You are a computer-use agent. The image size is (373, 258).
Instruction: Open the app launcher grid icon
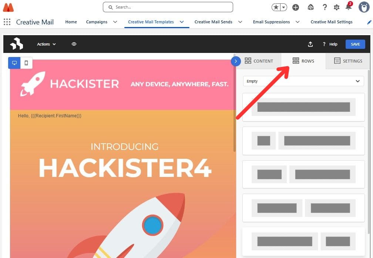7,22
